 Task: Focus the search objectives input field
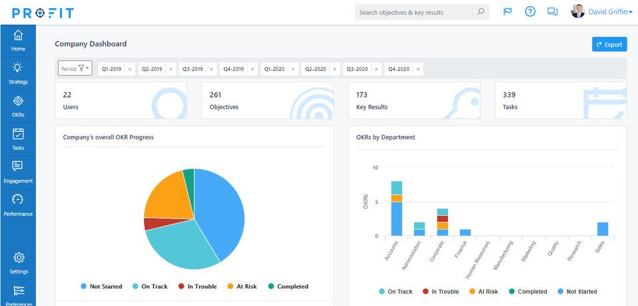413,12
